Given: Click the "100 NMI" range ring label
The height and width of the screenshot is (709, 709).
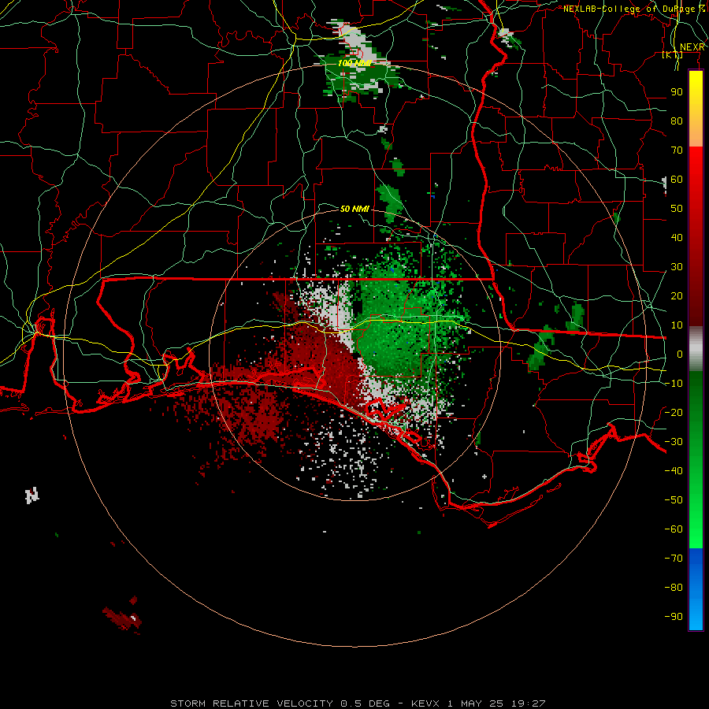Looking at the screenshot, I should (x=354, y=63).
